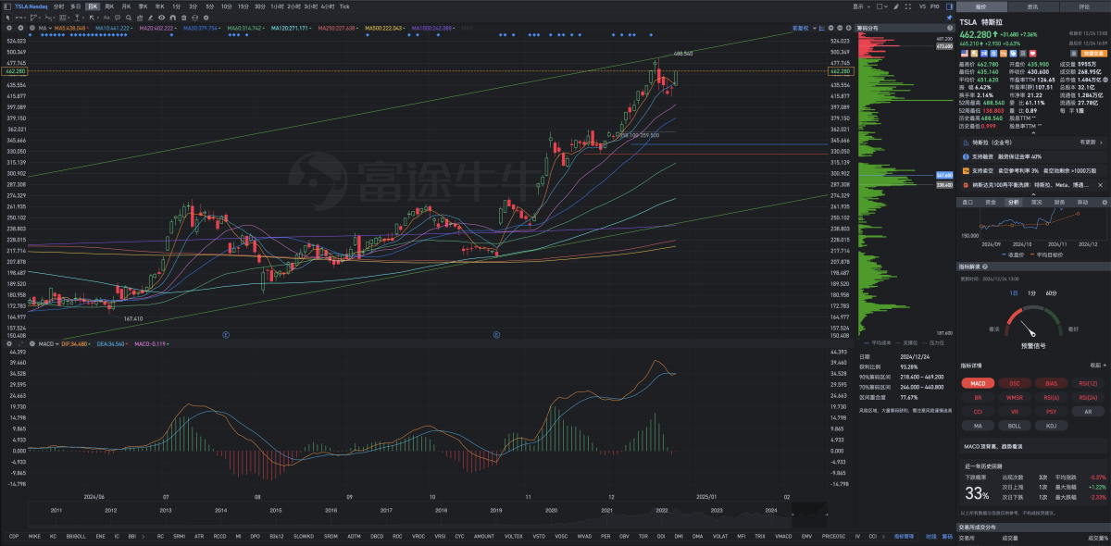Select the 分时 intraday view
Image resolution: width=1111 pixels, height=546 pixels.
pos(59,6)
